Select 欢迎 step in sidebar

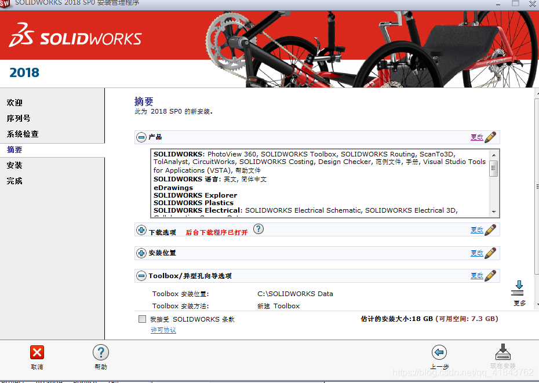[14, 103]
